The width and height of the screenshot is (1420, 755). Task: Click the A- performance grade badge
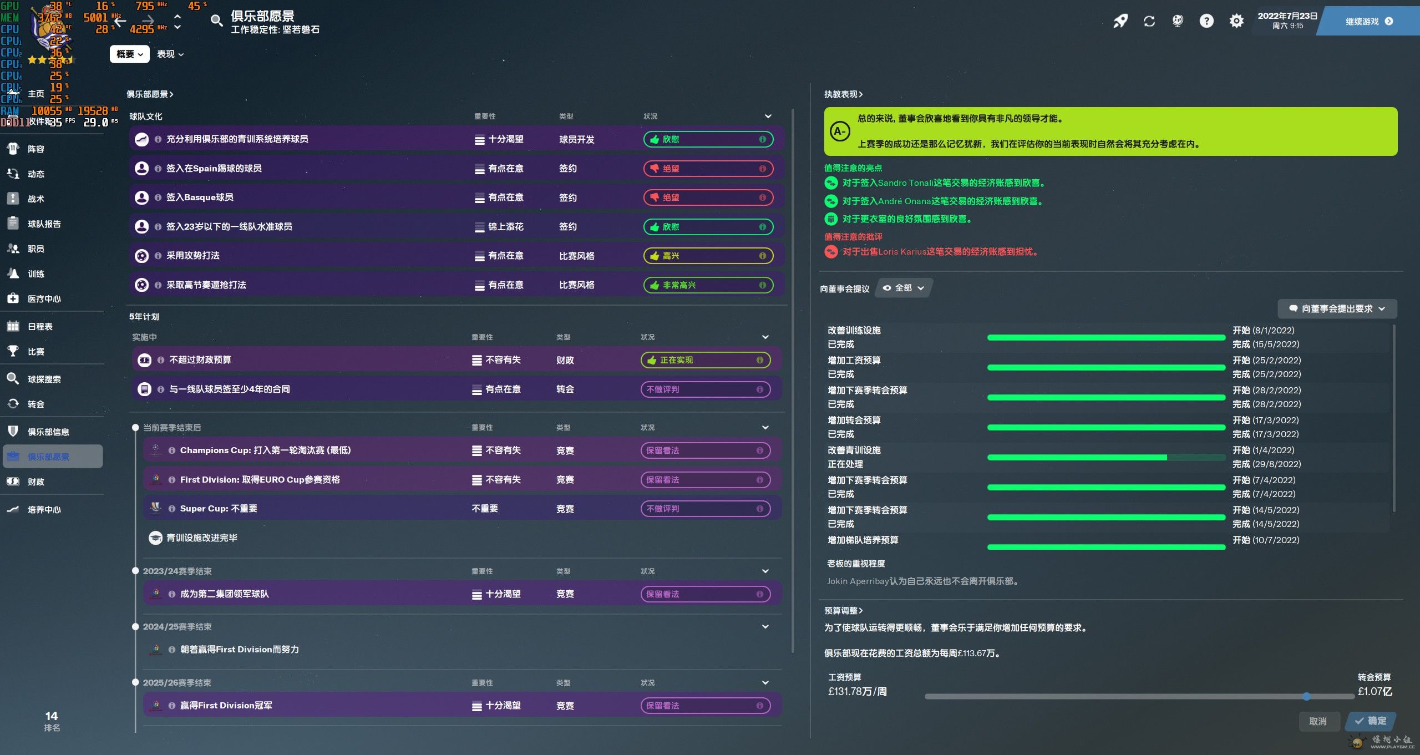tap(840, 131)
